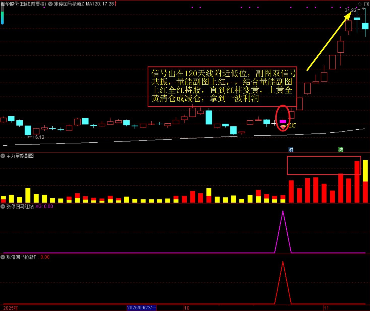Click the 涨停回马红钻 sub-chart title
The width and height of the screenshot is (370, 311).
tap(20, 206)
